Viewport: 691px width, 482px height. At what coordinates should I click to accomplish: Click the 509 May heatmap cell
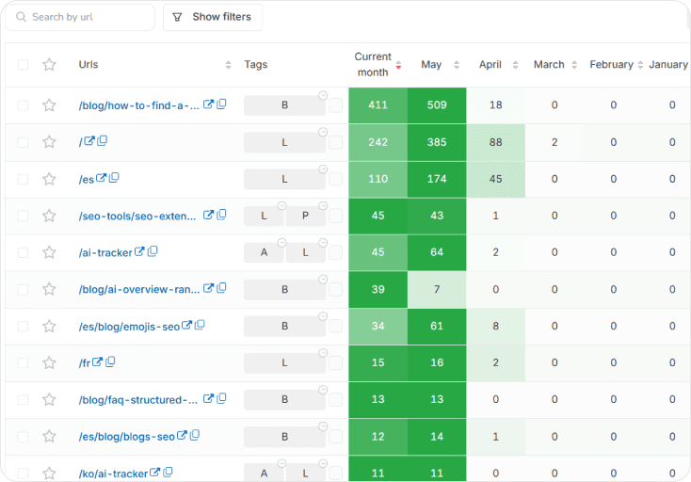(x=437, y=105)
